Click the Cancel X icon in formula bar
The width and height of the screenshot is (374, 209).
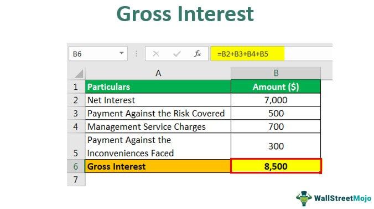(x=156, y=54)
